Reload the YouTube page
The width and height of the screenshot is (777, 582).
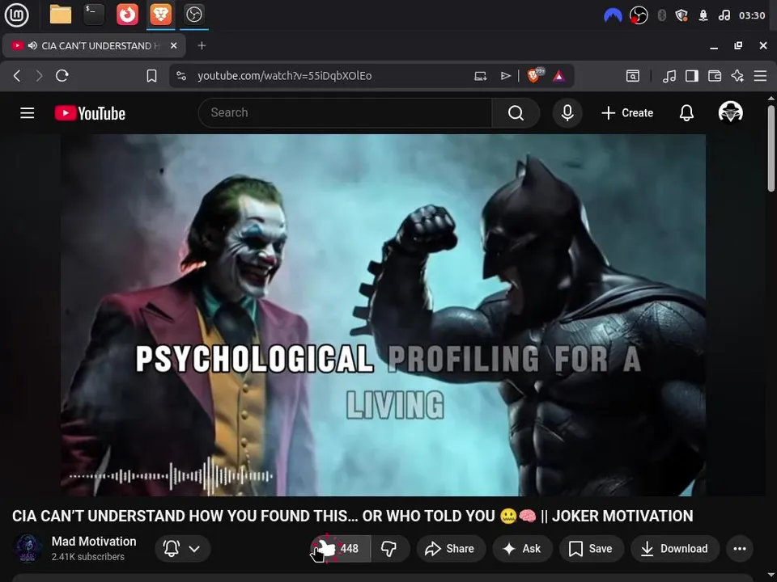[x=62, y=76]
